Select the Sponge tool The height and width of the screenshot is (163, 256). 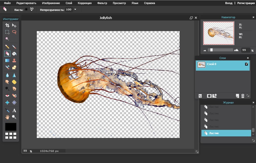14,82
